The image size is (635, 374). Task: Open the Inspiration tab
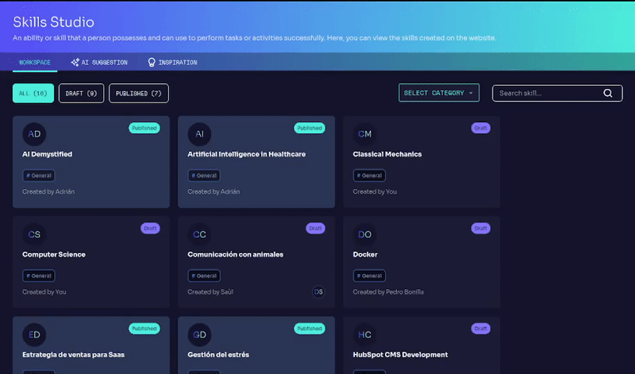point(172,62)
